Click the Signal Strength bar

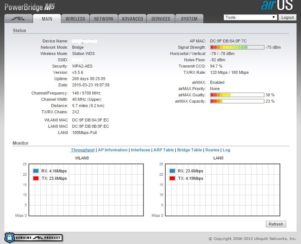coord(237,47)
